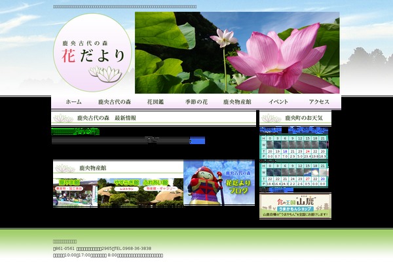The height and width of the screenshot is (262, 393).
Task: Select the 7.0 precipitation value
Action: (285, 157)
